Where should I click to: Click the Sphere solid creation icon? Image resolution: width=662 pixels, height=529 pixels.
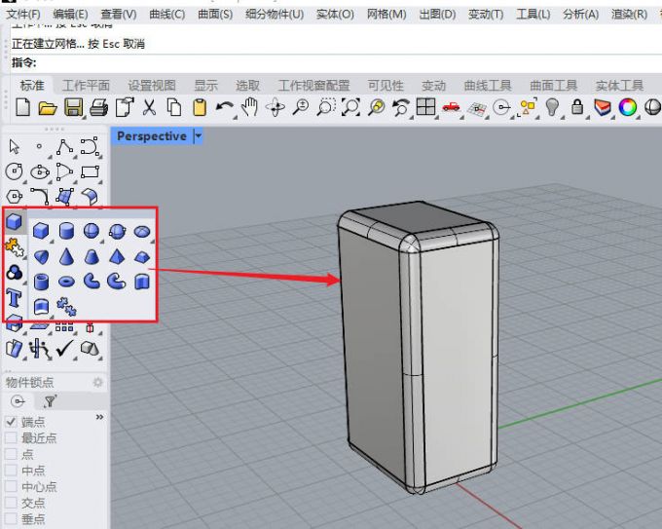92,231
